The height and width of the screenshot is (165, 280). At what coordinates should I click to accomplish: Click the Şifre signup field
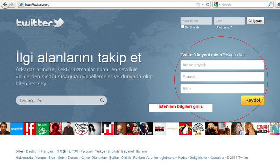222,89
